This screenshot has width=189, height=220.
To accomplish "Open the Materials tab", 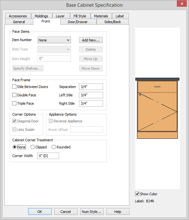I will click(x=101, y=16).
